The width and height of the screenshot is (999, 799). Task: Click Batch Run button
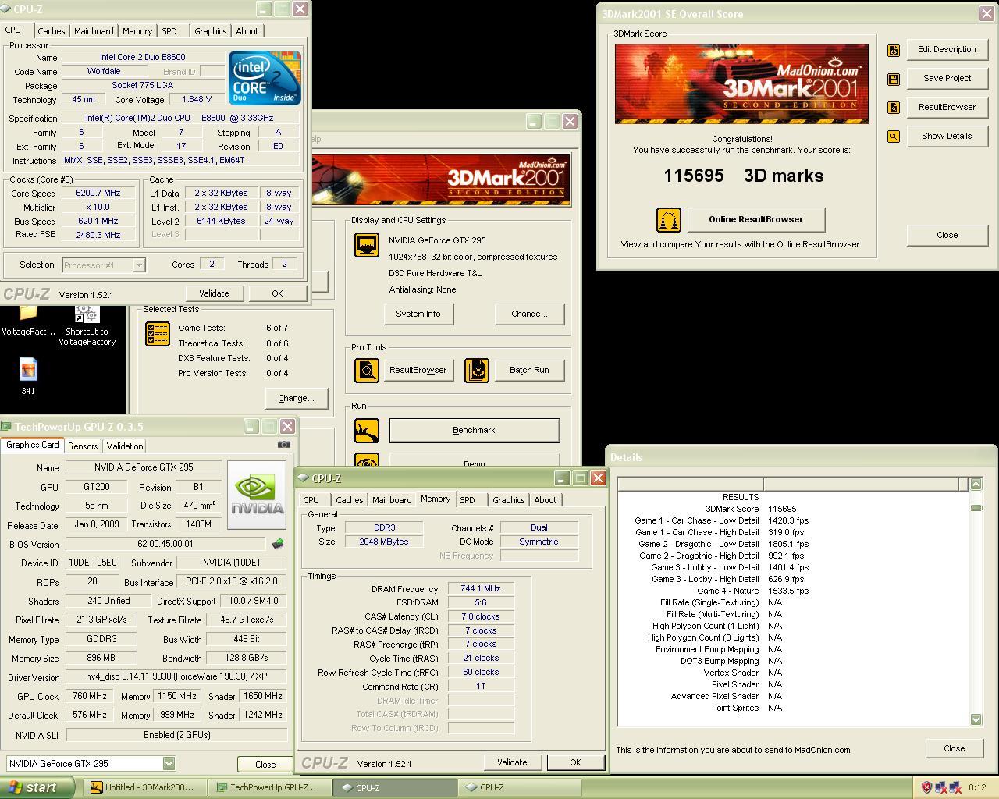point(529,370)
